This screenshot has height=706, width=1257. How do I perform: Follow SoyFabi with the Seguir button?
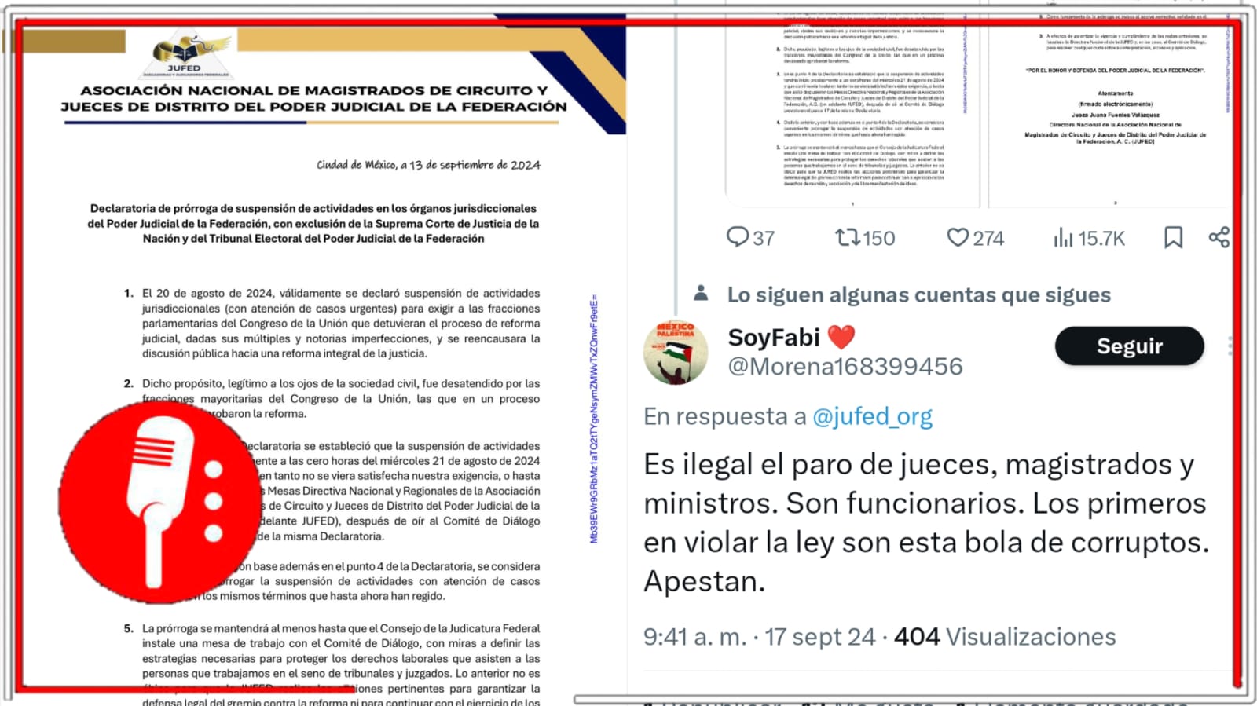1129,346
